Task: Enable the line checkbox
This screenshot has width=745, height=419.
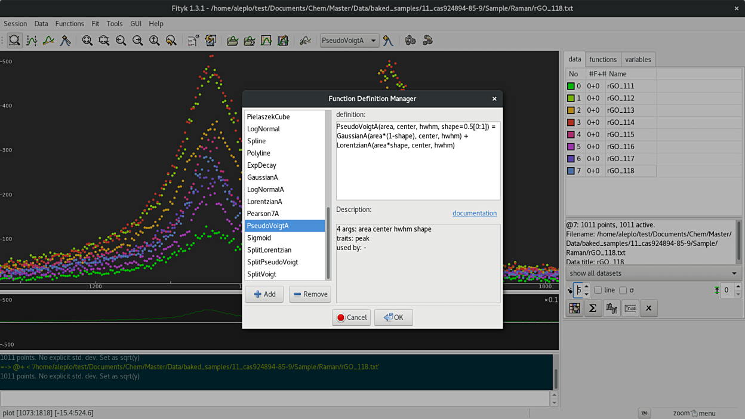Action: (598, 290)
